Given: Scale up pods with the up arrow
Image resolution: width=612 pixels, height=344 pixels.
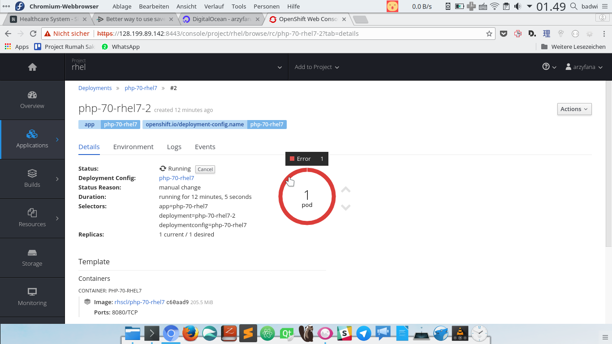Looking at the screenshot, I should [x=345, y=189].
